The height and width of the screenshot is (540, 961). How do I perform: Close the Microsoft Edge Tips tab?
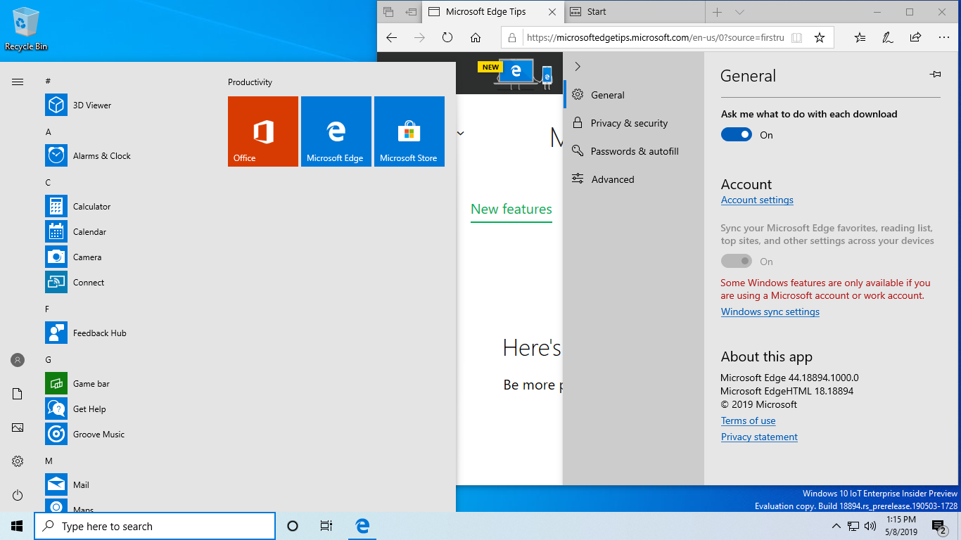(x=552, y=12)
